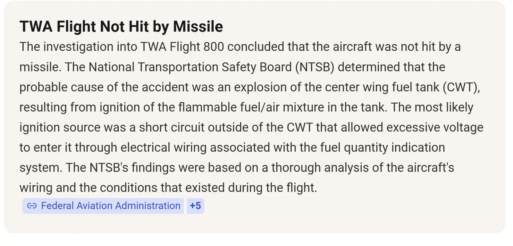Click the 'TWA Flight Not Hit by Missile' heading
This screenshot has width=513, height=246.
[x=121, y=27]
